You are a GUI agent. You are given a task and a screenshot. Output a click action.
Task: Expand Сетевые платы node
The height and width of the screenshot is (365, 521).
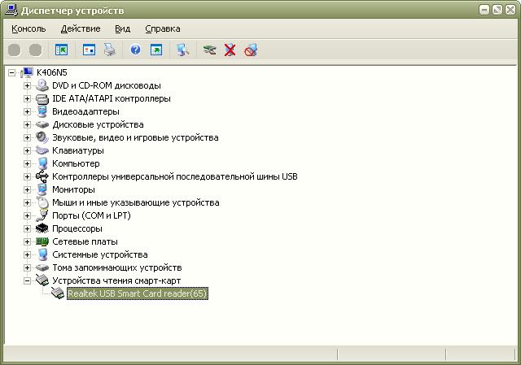27,241
